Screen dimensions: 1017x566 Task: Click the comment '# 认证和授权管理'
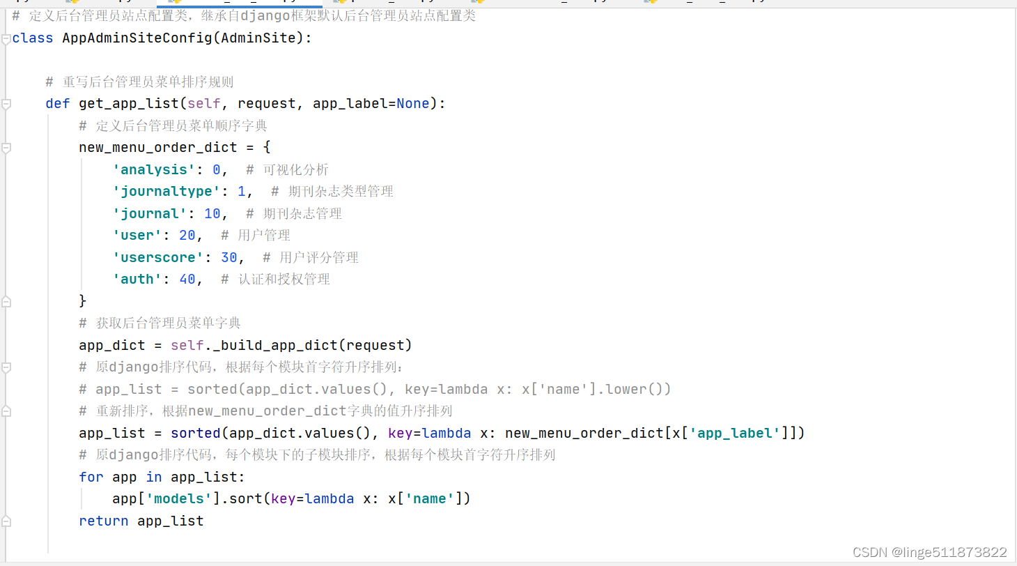click(275, 279)
